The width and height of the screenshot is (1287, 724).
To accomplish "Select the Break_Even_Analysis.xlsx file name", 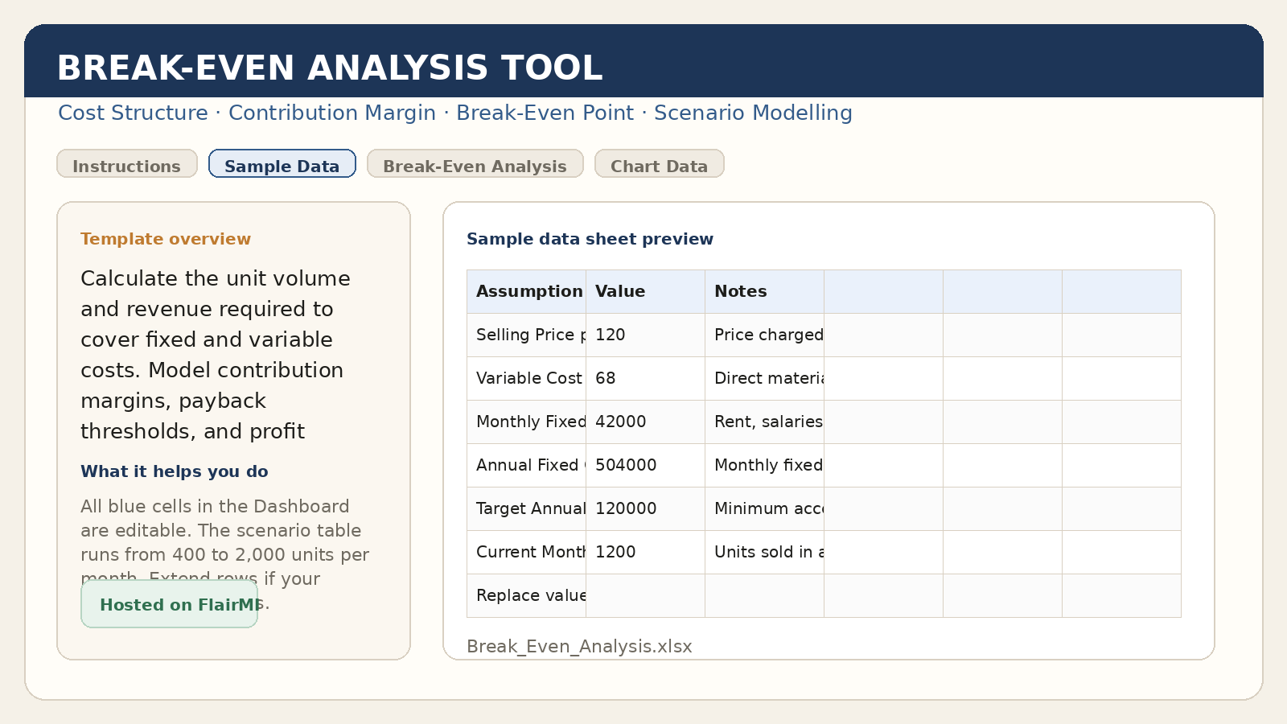I will [x=581, y=646].
